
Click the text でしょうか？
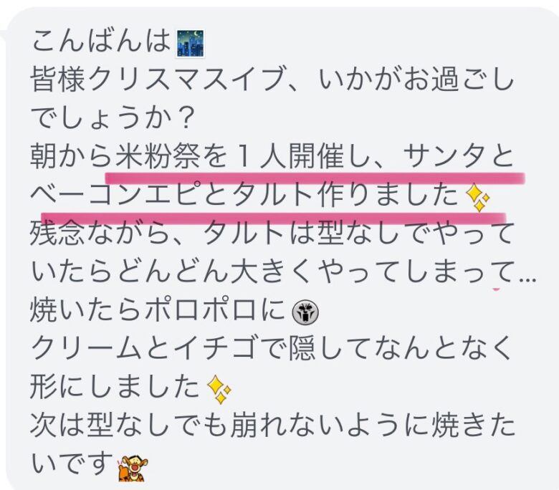pos(112,117)
